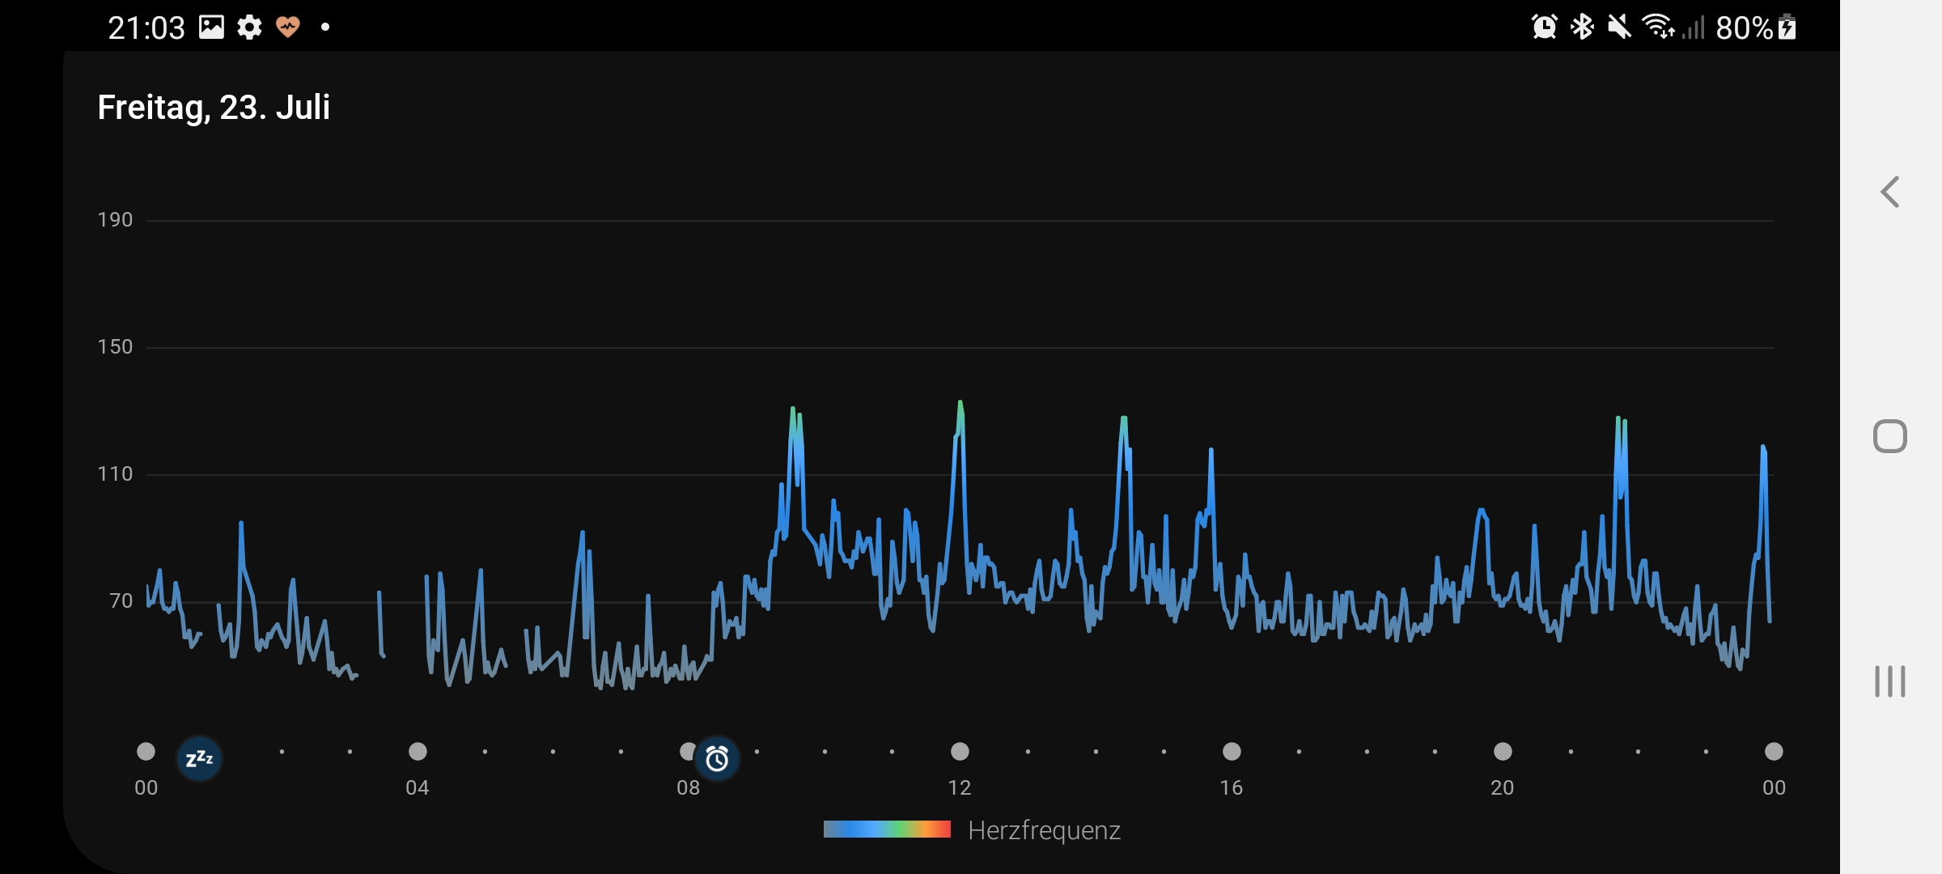Open the recent apps button
This screenshot has height=874, width=1942.
(x=1889, y=681)
